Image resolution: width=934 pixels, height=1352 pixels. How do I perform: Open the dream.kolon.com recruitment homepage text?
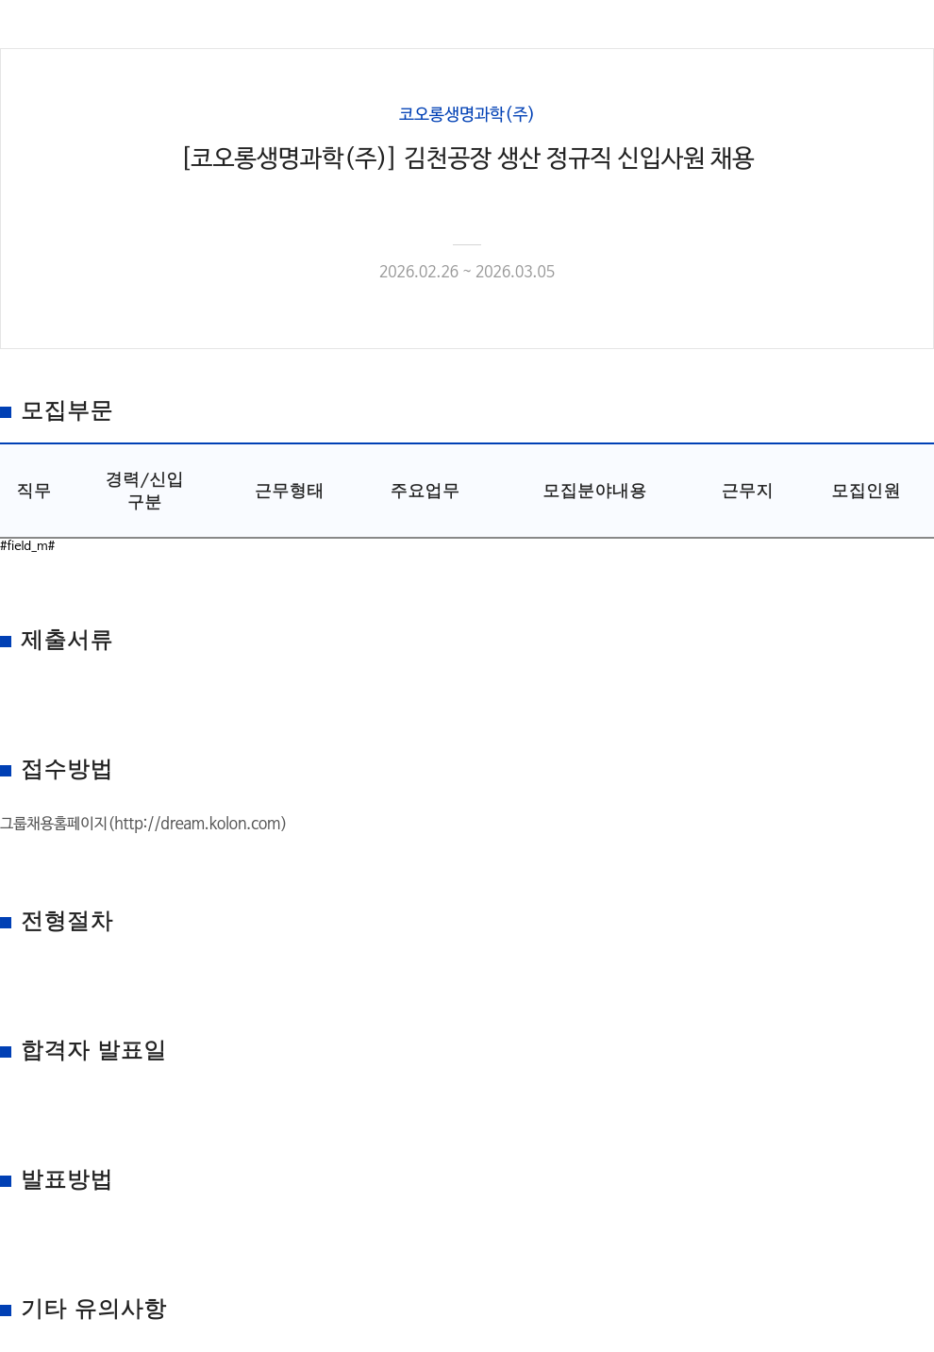pyautogui.click(x=143, y=824)
